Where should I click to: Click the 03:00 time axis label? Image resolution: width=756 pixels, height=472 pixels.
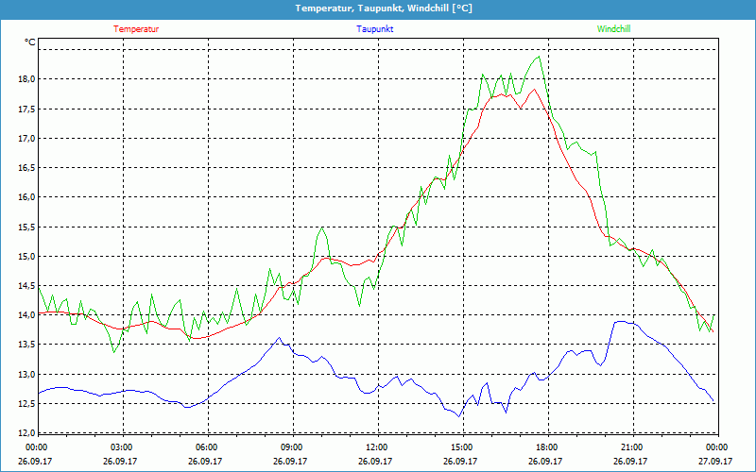coord(122,447)
